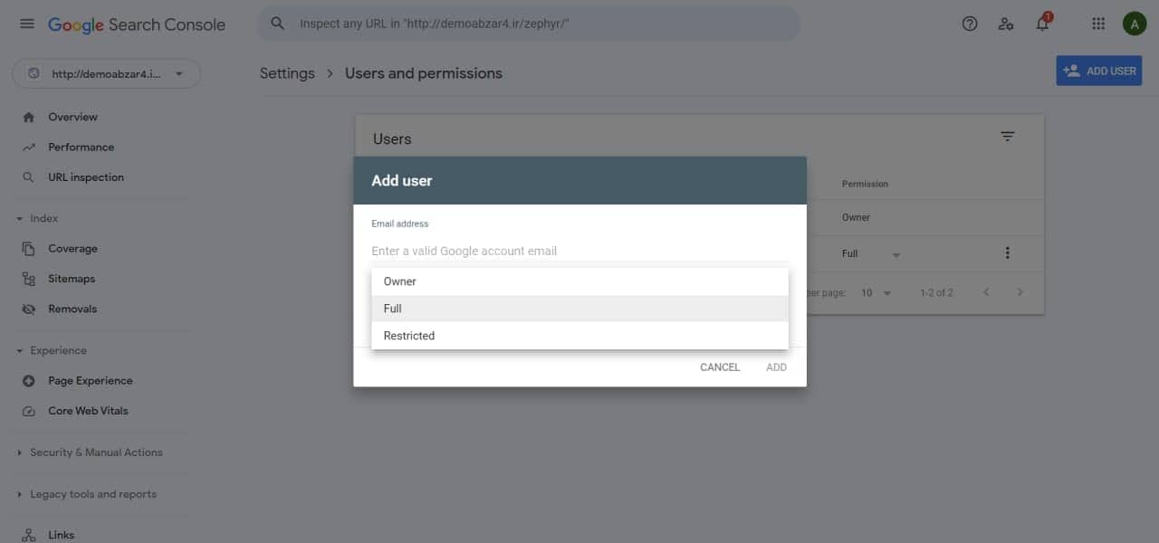Open the Google apps grid icon

click(x=1098, y=24)
